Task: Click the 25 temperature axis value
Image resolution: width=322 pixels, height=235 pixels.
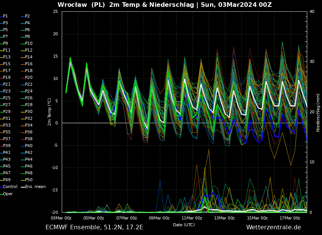Action: 55,11
